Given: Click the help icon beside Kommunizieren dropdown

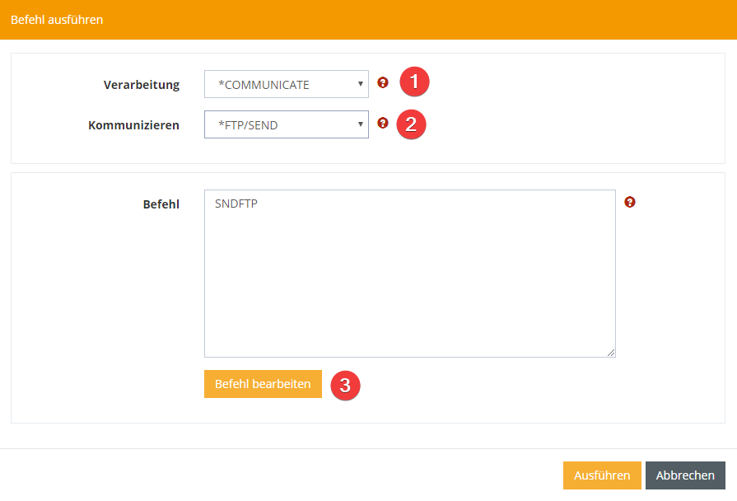Looking at the screenshot, I should 382,123.
